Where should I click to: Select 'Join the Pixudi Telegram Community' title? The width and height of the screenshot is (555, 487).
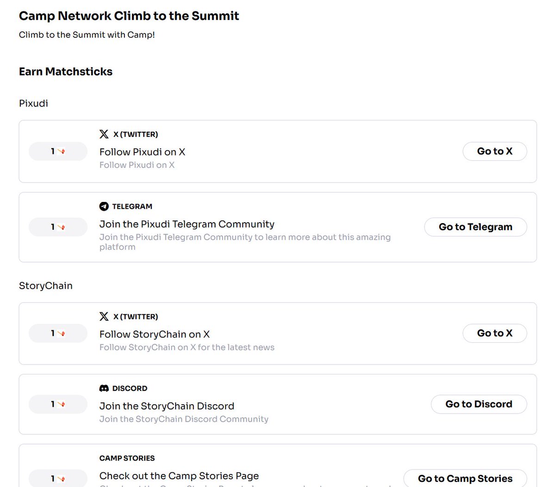coord(187,225)
